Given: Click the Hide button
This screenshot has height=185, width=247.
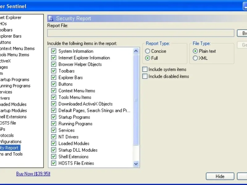Looking at the screenshot, I should [220, 176].
